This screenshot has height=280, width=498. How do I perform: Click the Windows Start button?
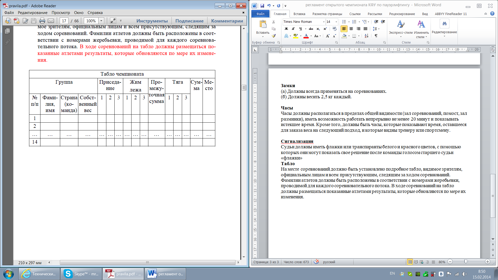(8, 274)
